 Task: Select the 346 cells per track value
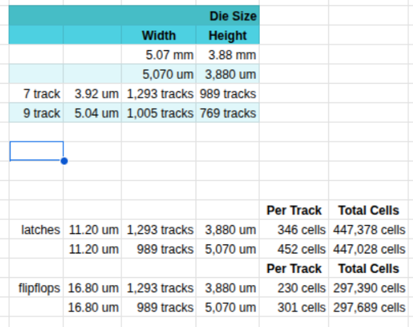294,230
